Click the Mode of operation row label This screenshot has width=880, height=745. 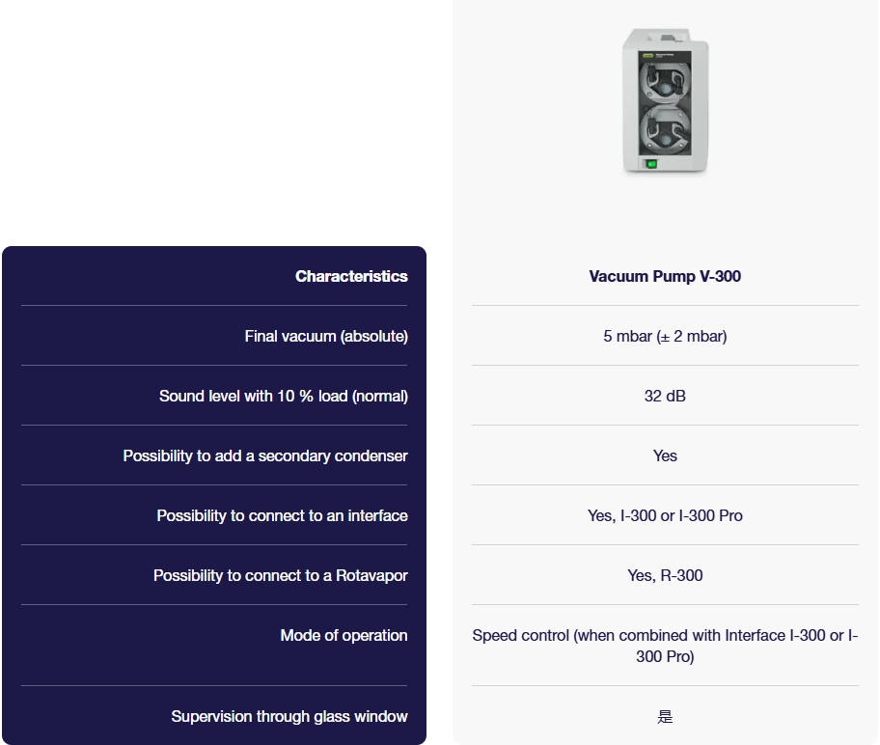click(344, 635)
